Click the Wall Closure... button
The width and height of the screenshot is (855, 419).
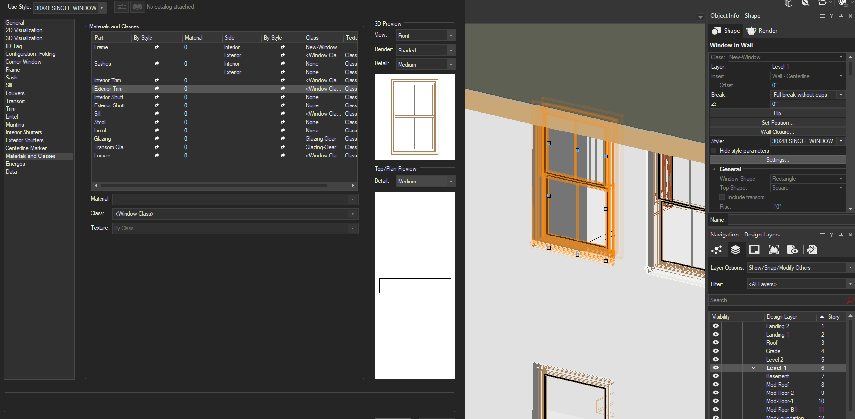[777, 132]
